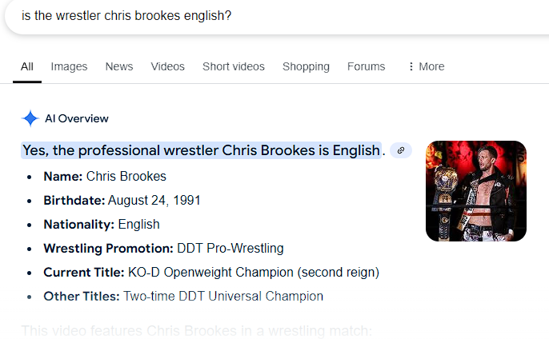Click the AI Overview sparkle icon
Screen dimensions: 549x339
tap(30, 119)
